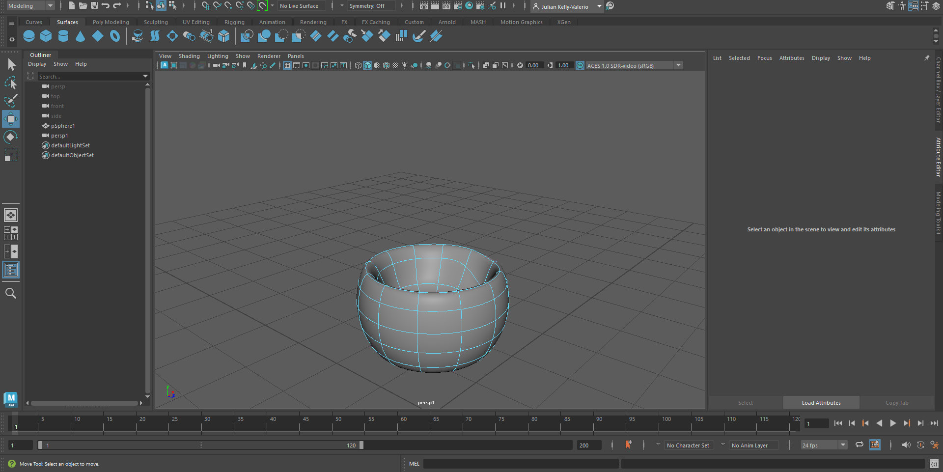Viewport: 943px width, 472px height.
Task: Click the New Scene icon
Action: [x=72, y=6]
